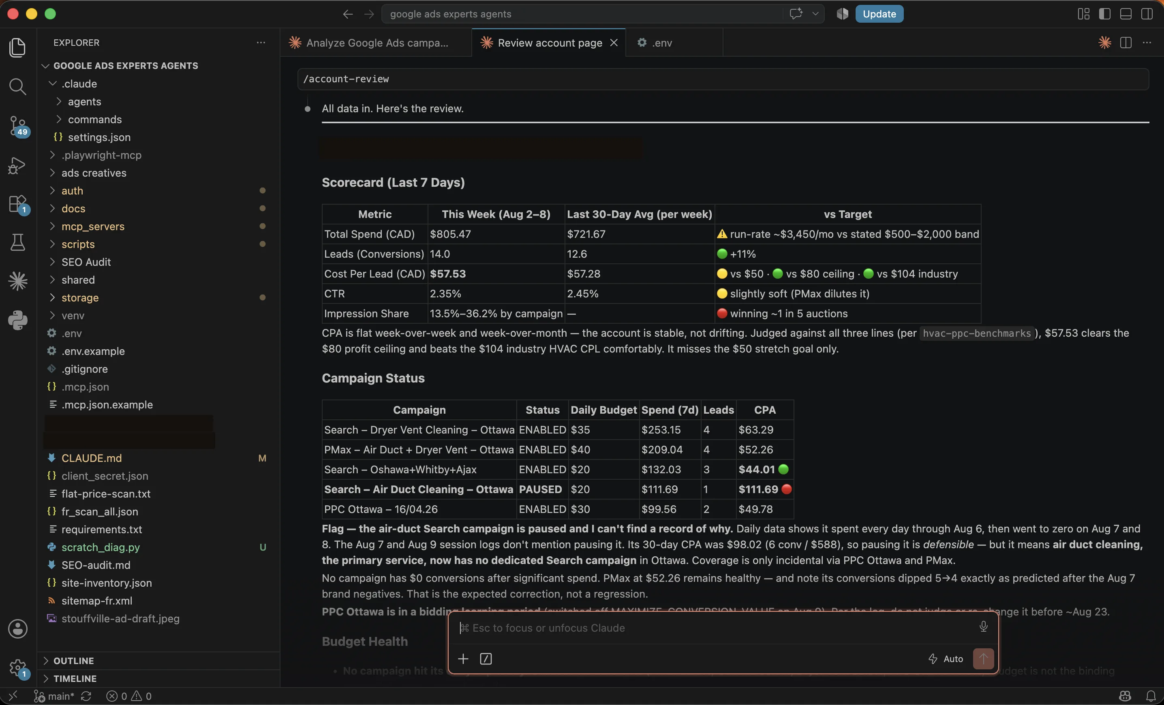Open main* branch in status bar
Image resolution: width=1164 pixels, height=705 pixels.
point(54,696)
